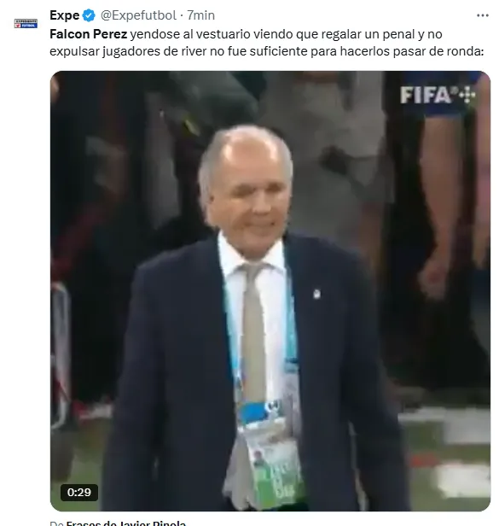Click the FIFA+ watermark in video
The height and width of the screenshot is (526, 499).
438,96
